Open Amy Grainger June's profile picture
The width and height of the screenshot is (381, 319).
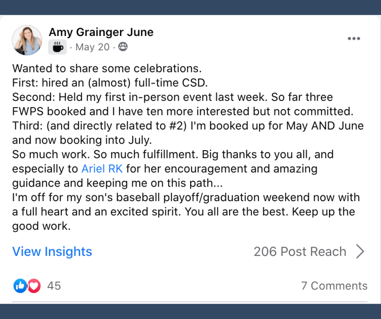point(27,40)
